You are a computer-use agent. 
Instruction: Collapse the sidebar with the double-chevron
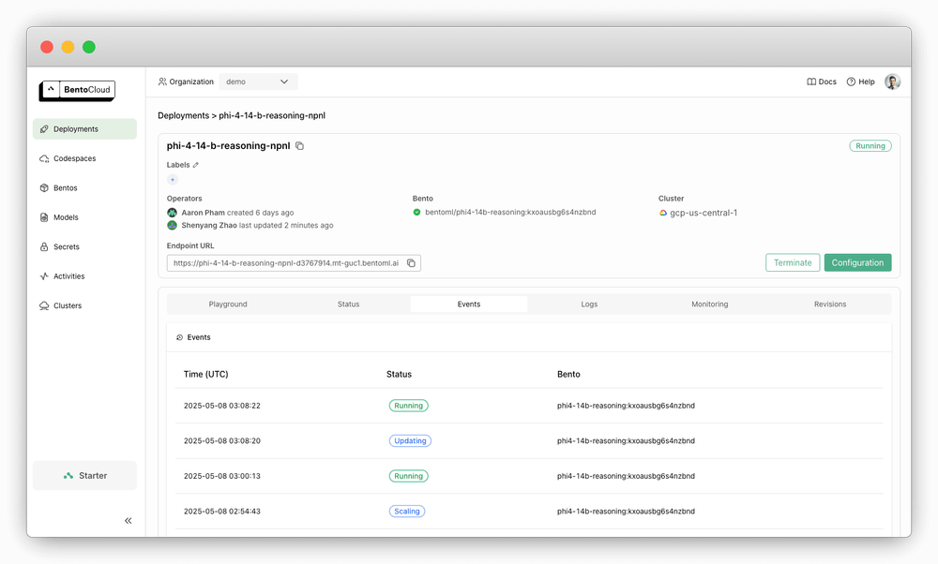pos(128,520)
